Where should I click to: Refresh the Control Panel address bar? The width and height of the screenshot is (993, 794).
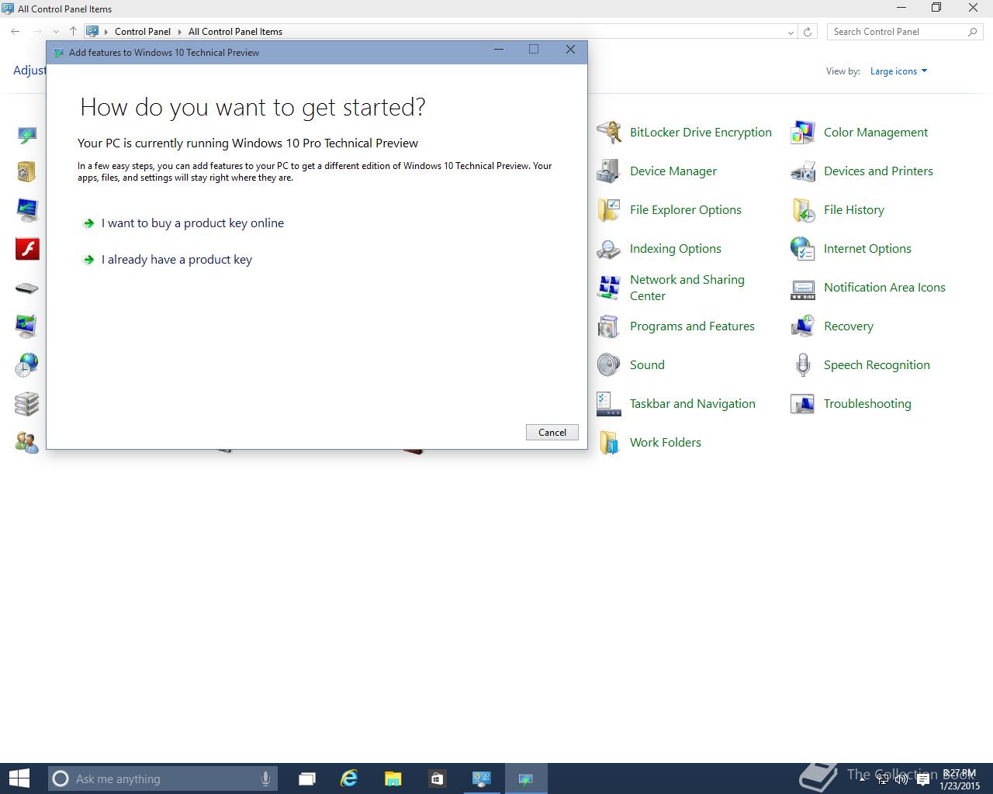pos(808,32)
